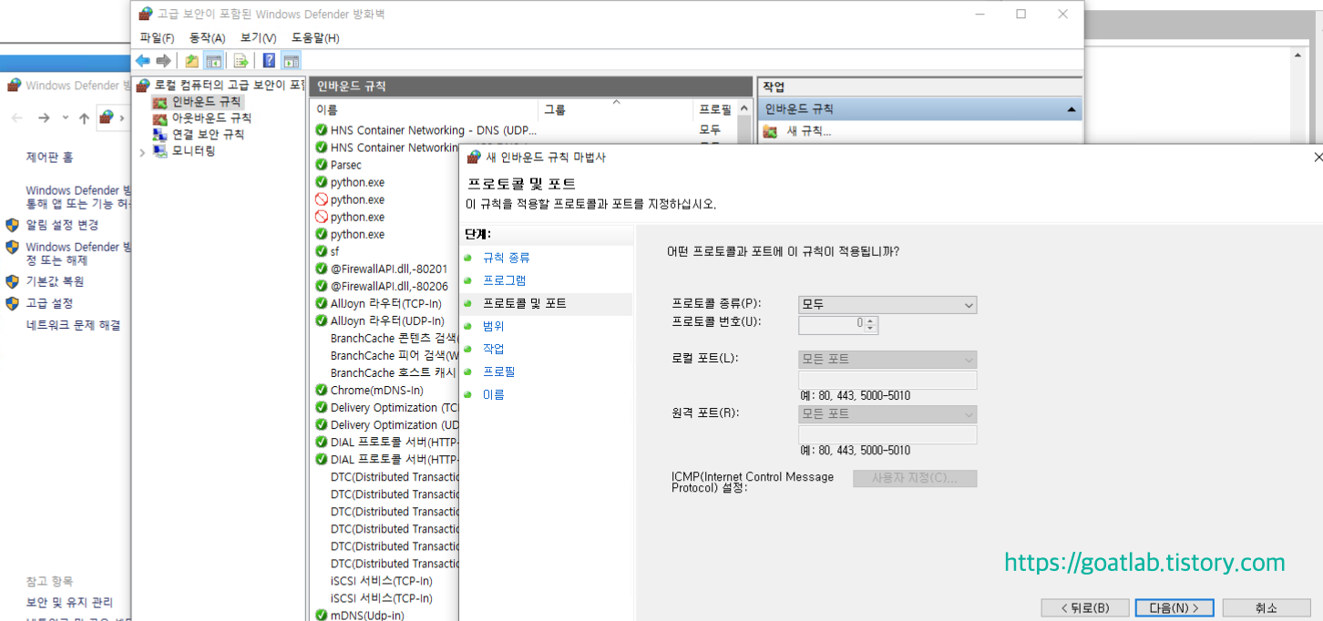Open the 파일(F) menu

click(157, 37)
